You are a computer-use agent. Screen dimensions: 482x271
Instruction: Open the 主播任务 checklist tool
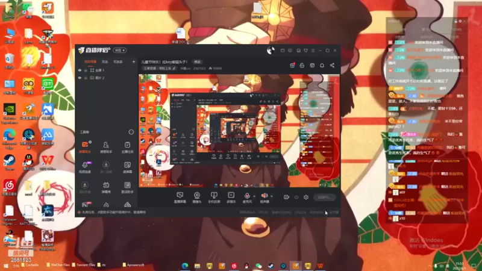tap(127, 147)
